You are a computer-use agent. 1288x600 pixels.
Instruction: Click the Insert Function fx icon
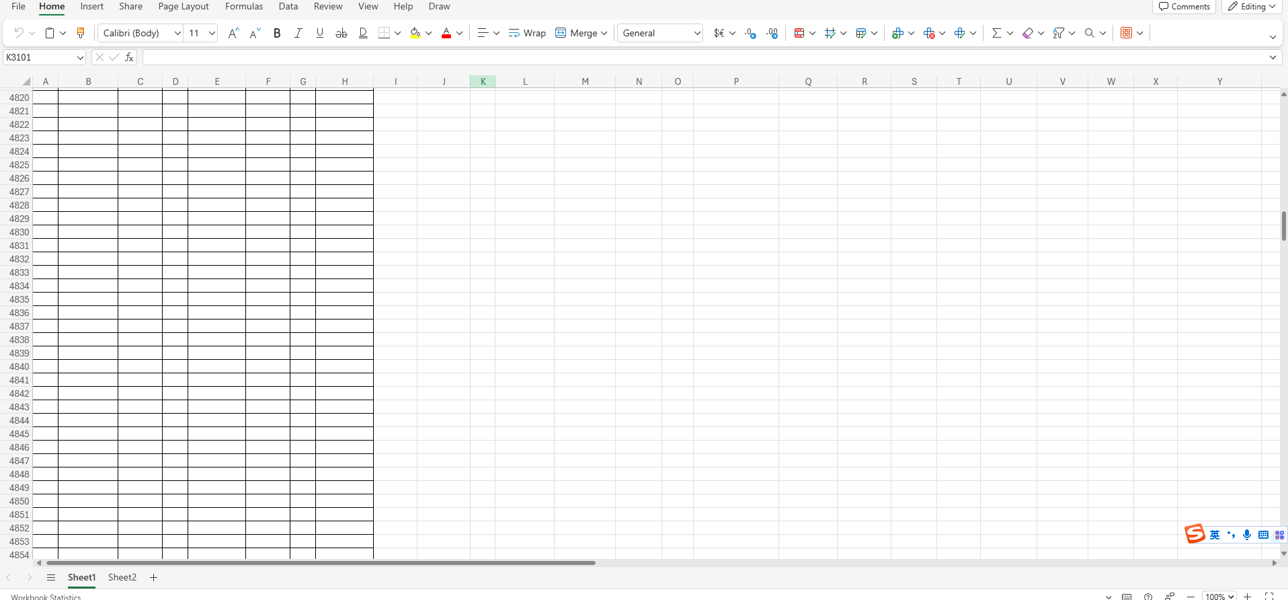130,57
